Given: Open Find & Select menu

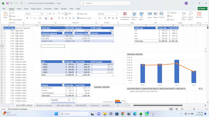Looking at the screenshot, I should tap(191, 16).
